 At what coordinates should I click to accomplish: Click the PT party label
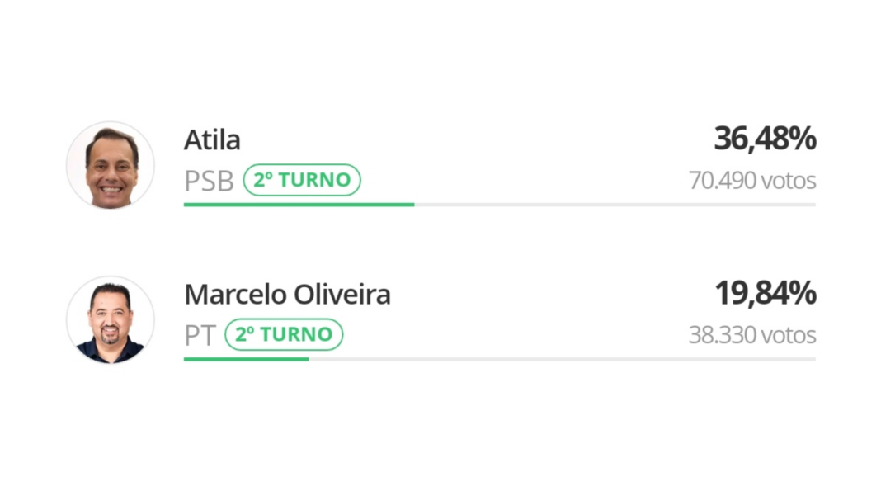[200, 335]
